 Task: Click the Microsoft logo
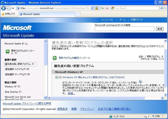pos(18,28)
